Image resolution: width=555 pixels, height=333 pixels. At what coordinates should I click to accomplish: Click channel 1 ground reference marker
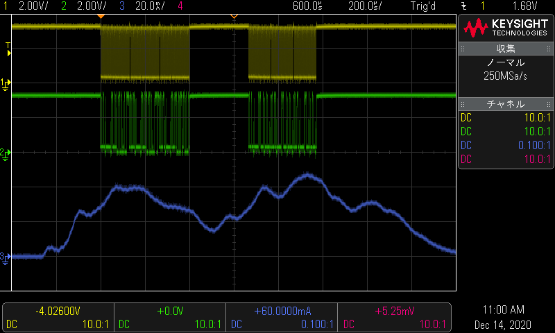tap(6, 85)
